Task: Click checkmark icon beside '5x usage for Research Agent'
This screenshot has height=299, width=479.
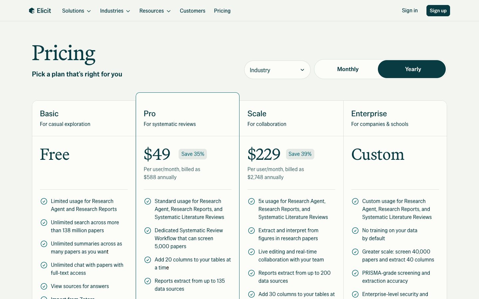Action: [251, 201]
